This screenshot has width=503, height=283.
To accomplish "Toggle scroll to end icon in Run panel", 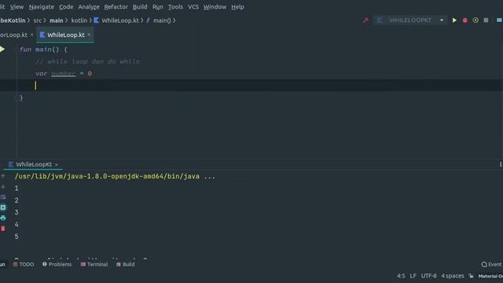I will (x=3, y=208).
